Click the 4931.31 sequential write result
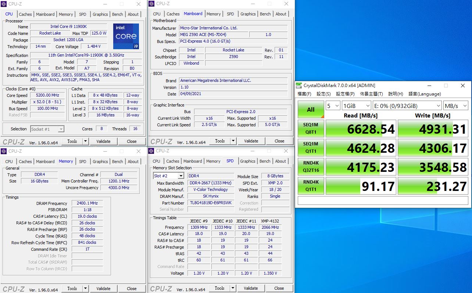The width and height of the screenshot is (472, 293). click(433, 129)
